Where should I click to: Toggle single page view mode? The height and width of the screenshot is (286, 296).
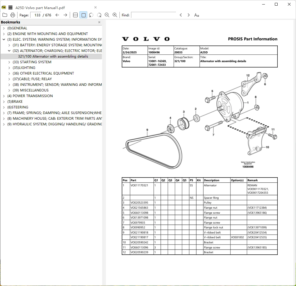click(x=83, y=15)
